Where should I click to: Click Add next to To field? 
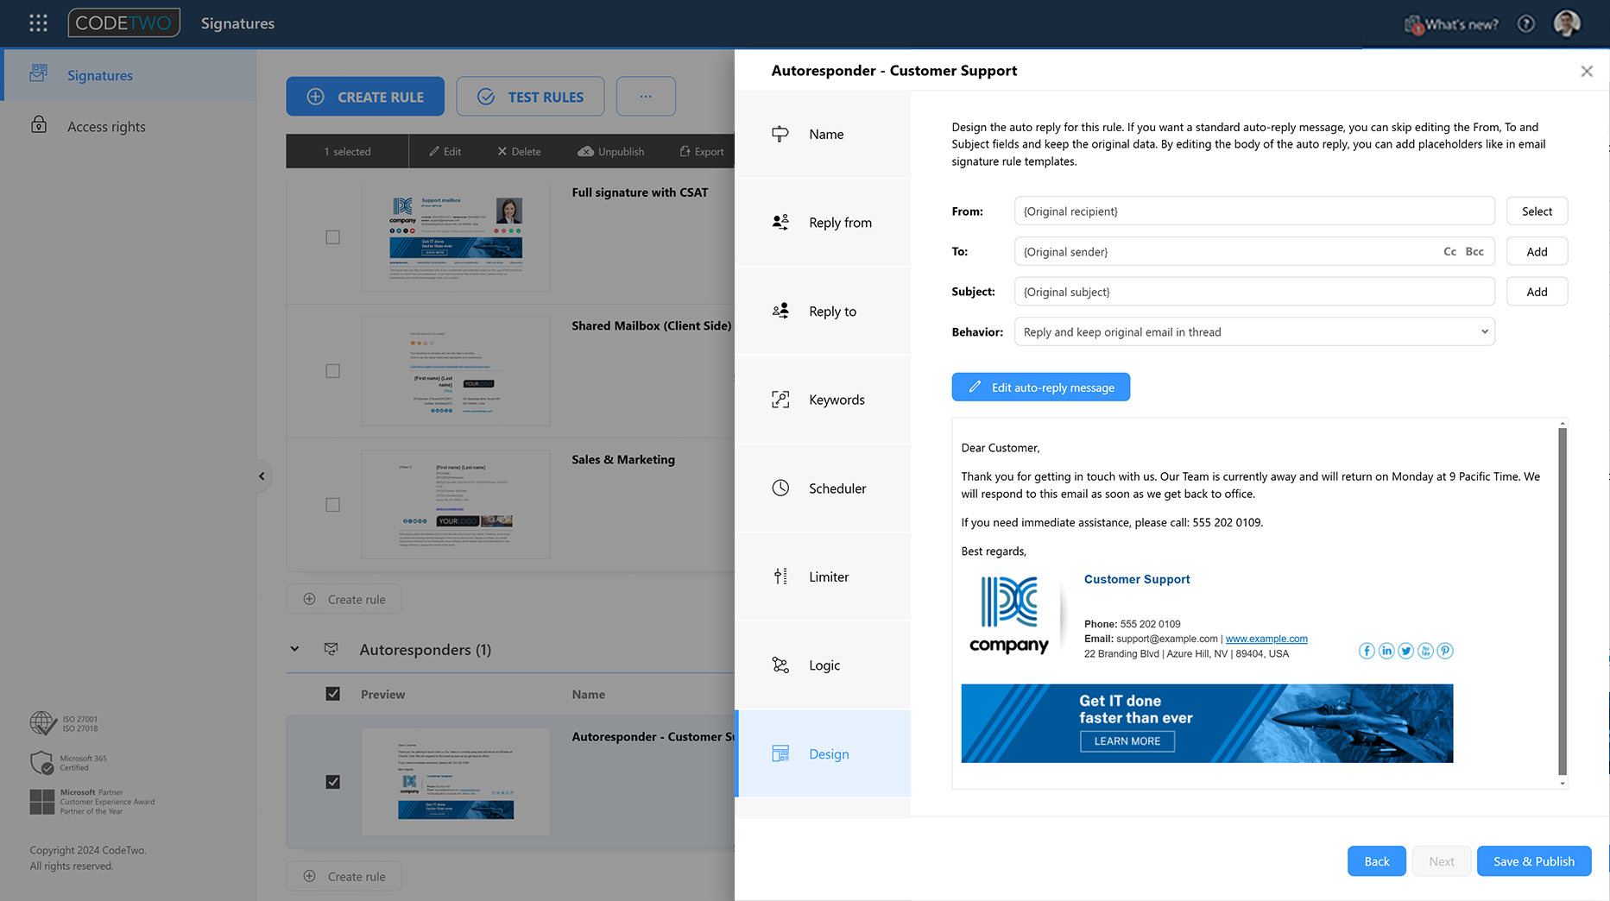(x=1537, y=251)
